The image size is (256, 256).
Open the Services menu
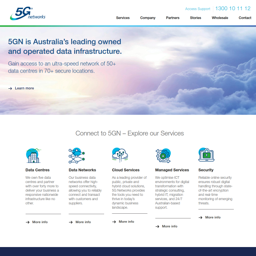click(123, 18)
